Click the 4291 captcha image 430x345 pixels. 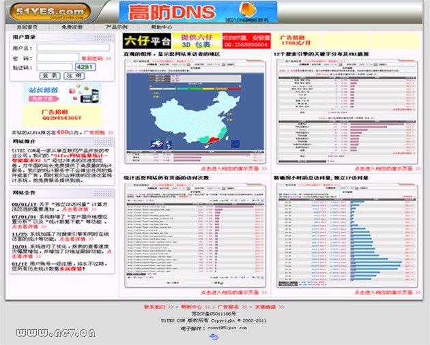pos(85,67)
